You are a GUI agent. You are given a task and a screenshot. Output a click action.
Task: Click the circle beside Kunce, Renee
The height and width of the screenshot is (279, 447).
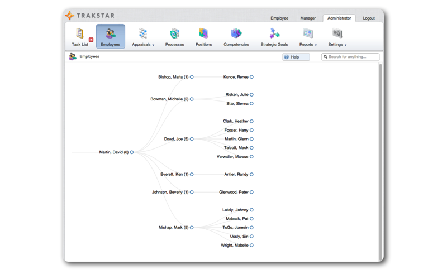click(251, 77)
